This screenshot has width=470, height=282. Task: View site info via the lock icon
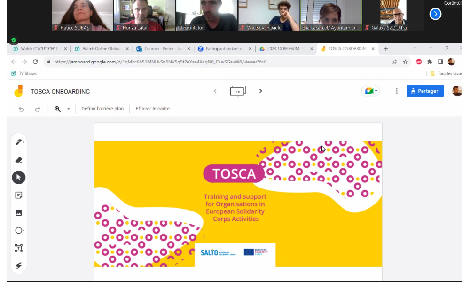(x=49, y=62)
